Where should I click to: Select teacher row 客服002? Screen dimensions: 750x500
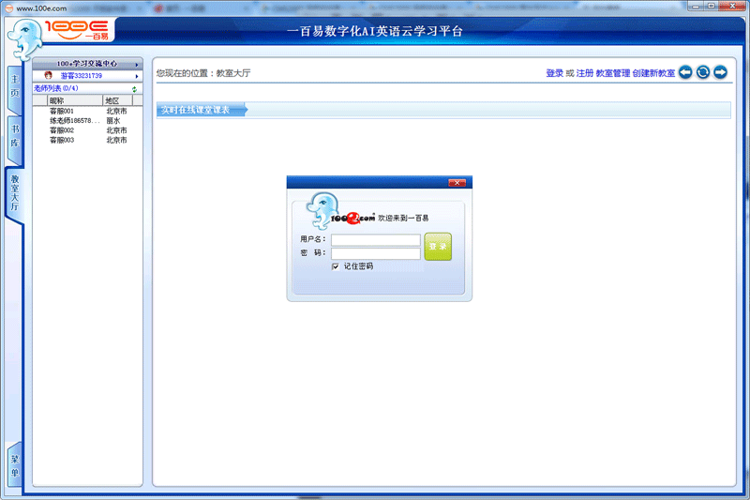click(87, 130)
